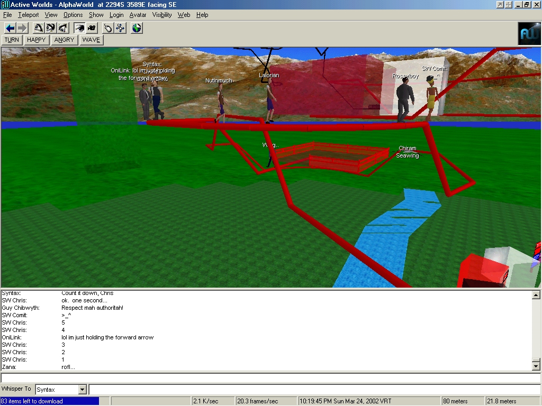Screen dimensions: 542x406
Task: Click the first look-direction face icon
Action: click(x=39, y=28)
